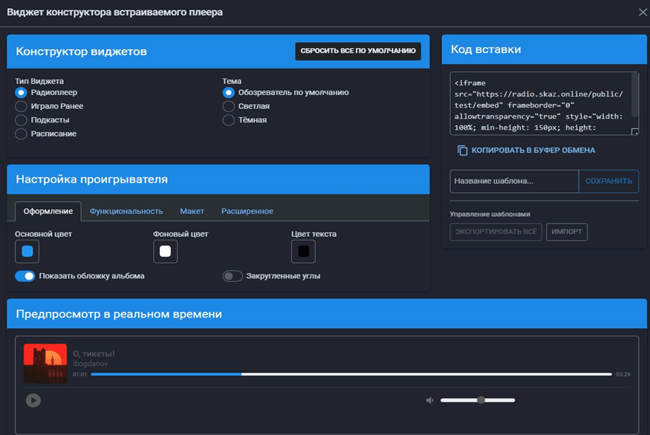Click the Импорт button

[x=567, y=232]
